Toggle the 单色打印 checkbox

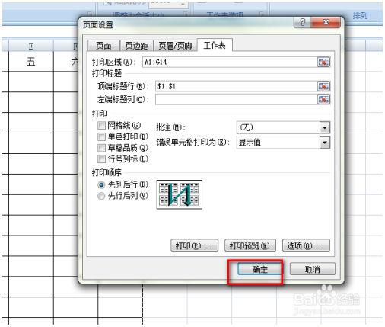[x=101, y=136]
